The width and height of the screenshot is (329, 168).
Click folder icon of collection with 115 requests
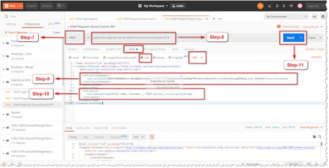pyautogui.click(x=8, y=141)
